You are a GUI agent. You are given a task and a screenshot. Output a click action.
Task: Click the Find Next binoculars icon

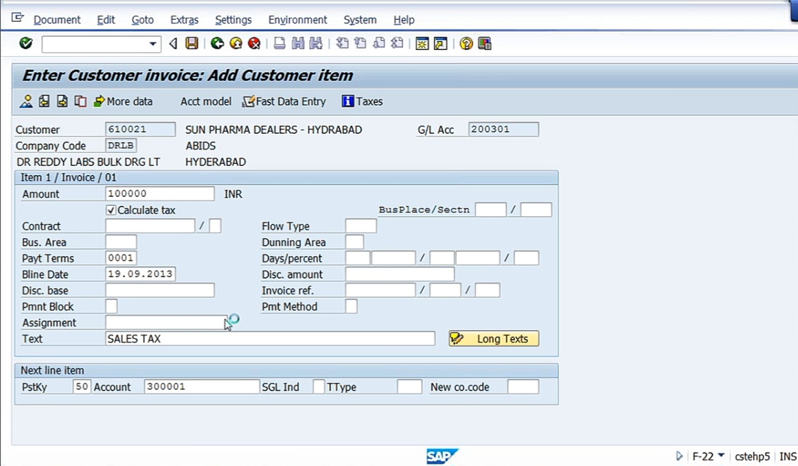pyautogui.click(x=316, y=44)
